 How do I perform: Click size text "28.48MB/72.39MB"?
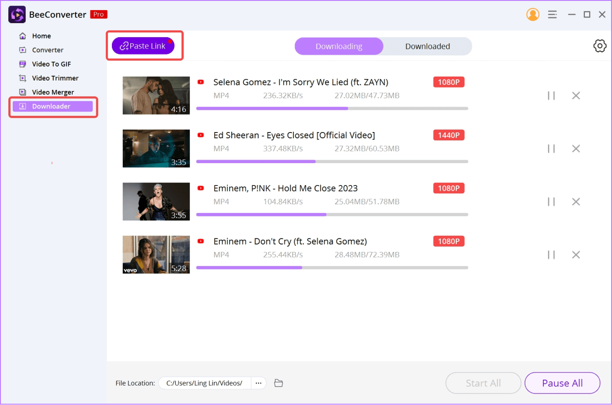[367, 255]
